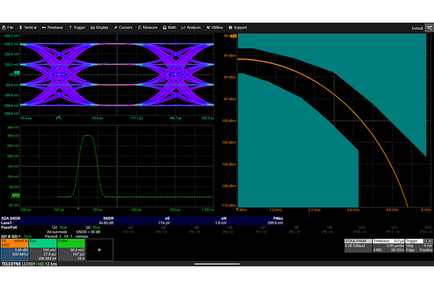Open the Analysis menu
This screenshot has width=434, height=289.
[x=191, y=28]
